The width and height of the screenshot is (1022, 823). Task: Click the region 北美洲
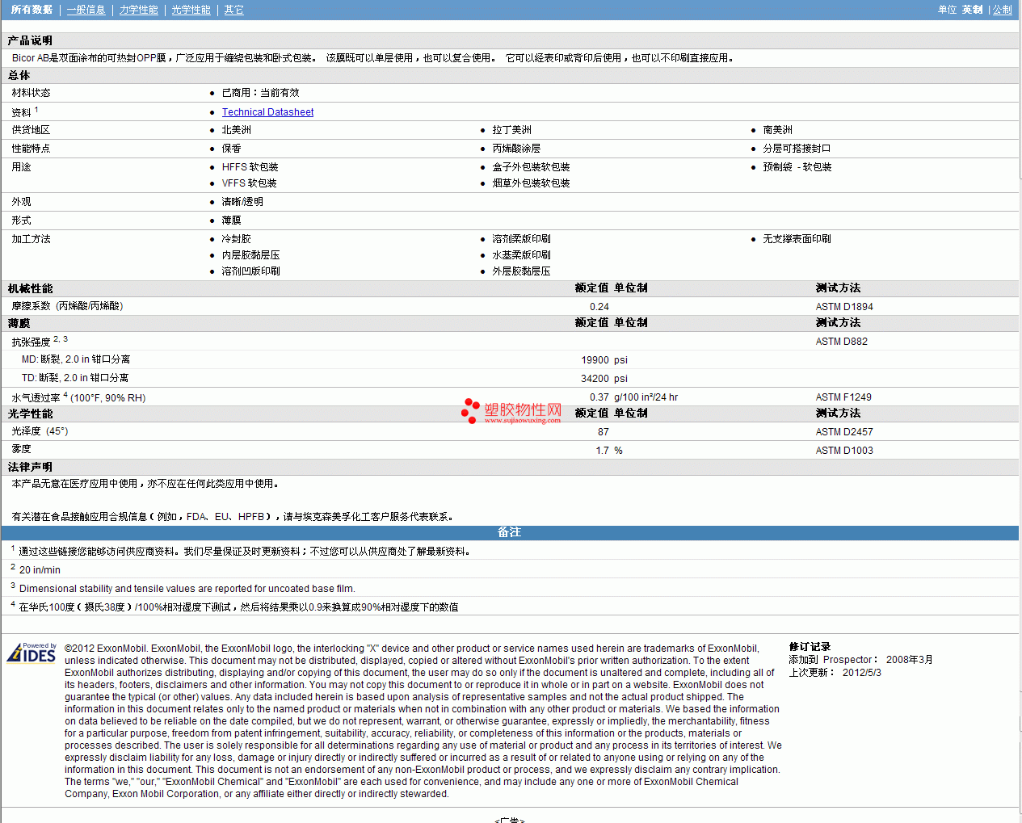click(x=237, y=130)
